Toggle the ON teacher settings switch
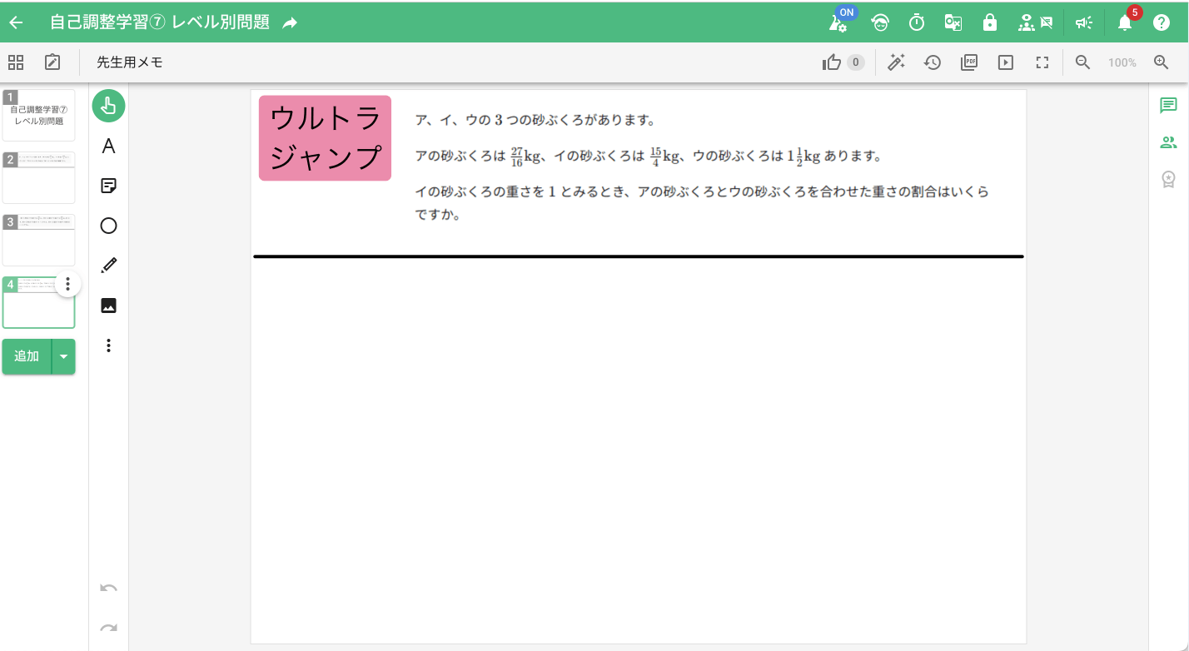The image size is (1189, 651). pos(838,22)
